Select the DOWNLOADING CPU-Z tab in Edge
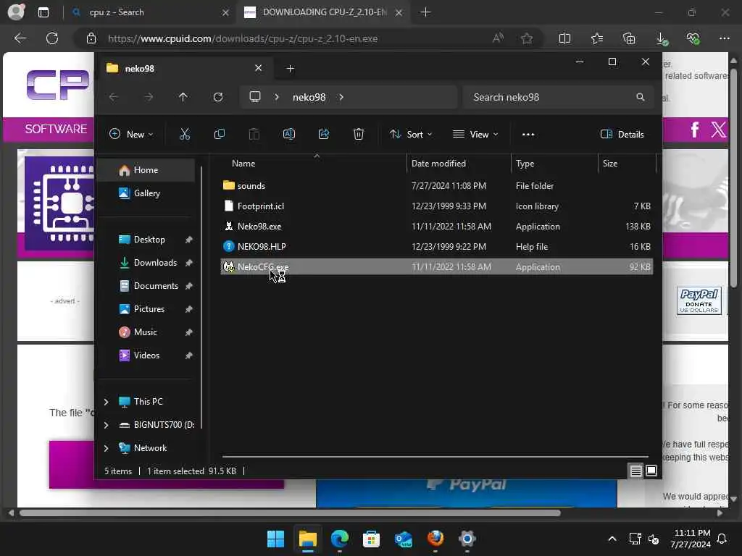The width and height of the screenshot is (742, 556). coord(323,12)
